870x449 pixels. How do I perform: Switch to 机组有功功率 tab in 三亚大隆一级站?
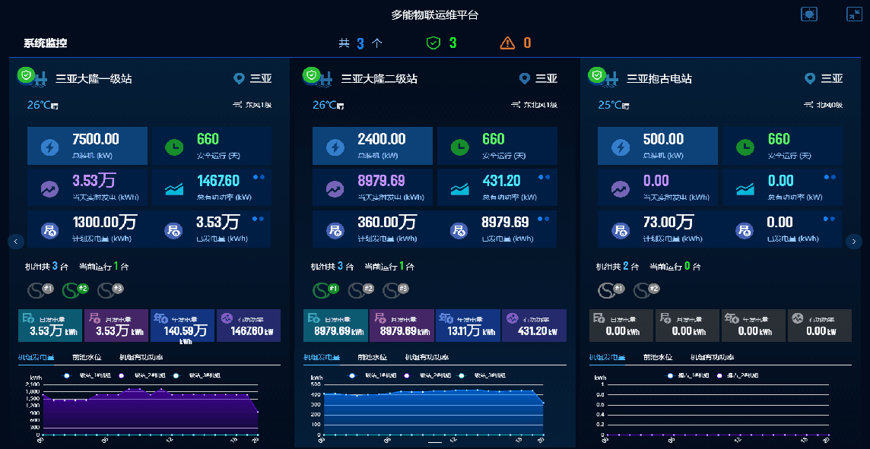tap(141, 358)
